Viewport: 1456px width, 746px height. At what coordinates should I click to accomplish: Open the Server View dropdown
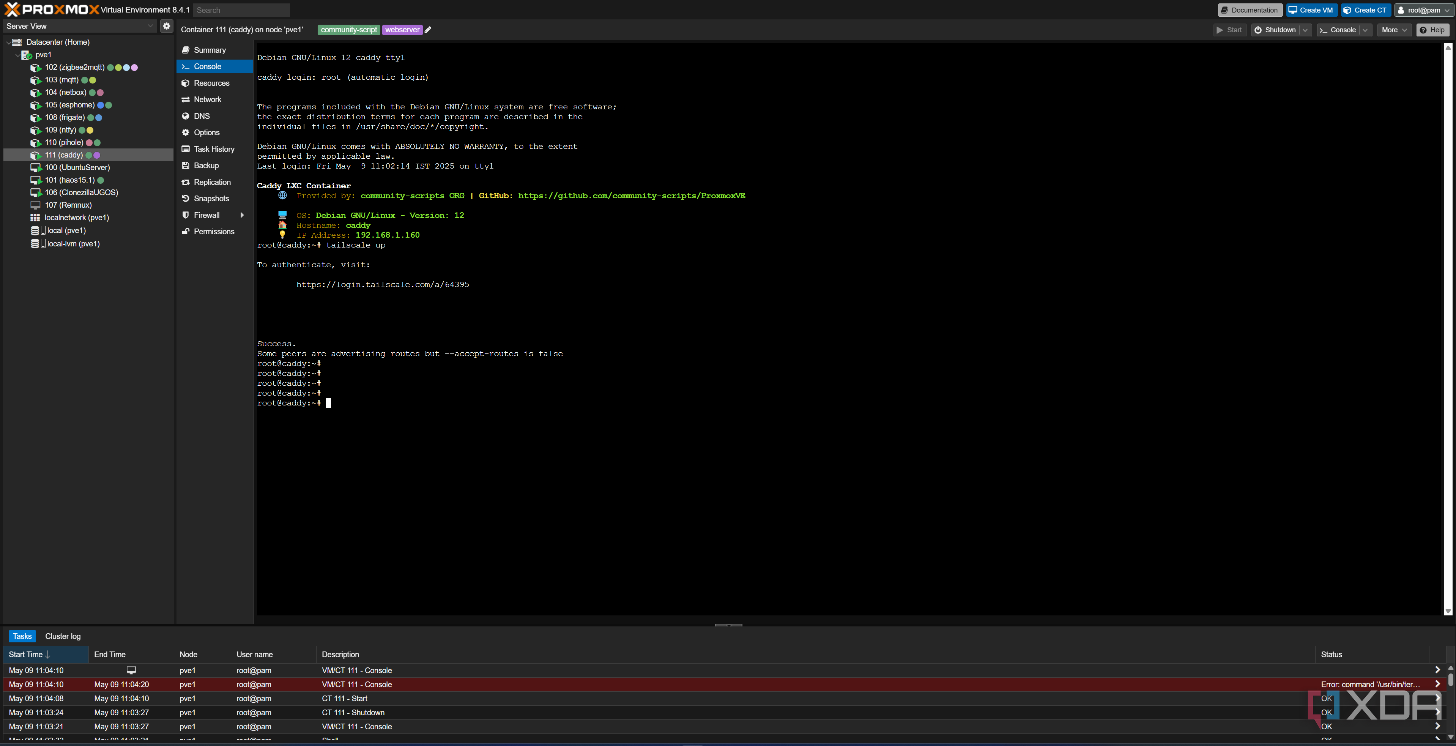tap(79, 26)
